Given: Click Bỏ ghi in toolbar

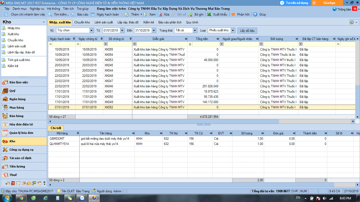Looking at the screenshot, I should tap(196, 14).
